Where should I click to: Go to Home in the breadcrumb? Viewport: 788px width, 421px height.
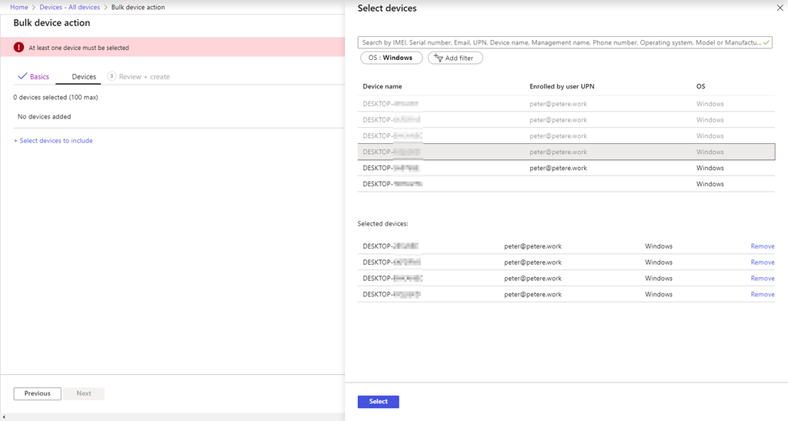(18, 8)
